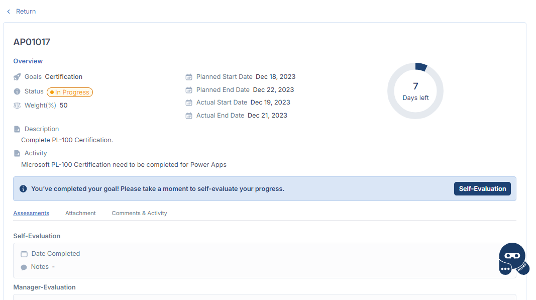Click the rocket icon beside Goals
Viewport: 536px width, 300px height.
(17, 77)
